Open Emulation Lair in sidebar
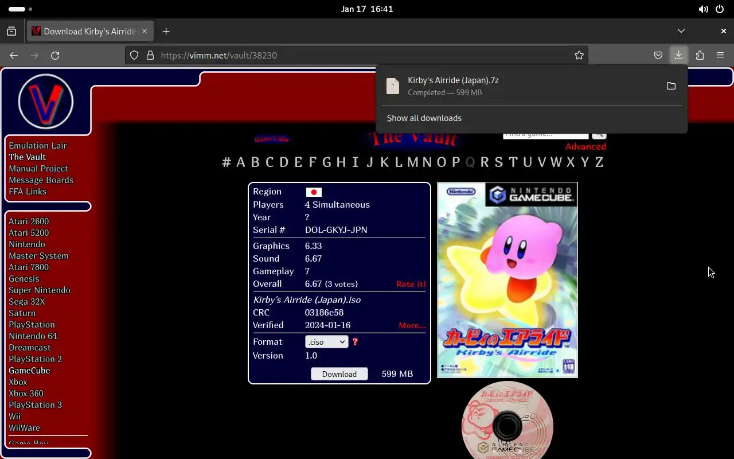Screen dimensions: 734x459 [x=38, y=146]
